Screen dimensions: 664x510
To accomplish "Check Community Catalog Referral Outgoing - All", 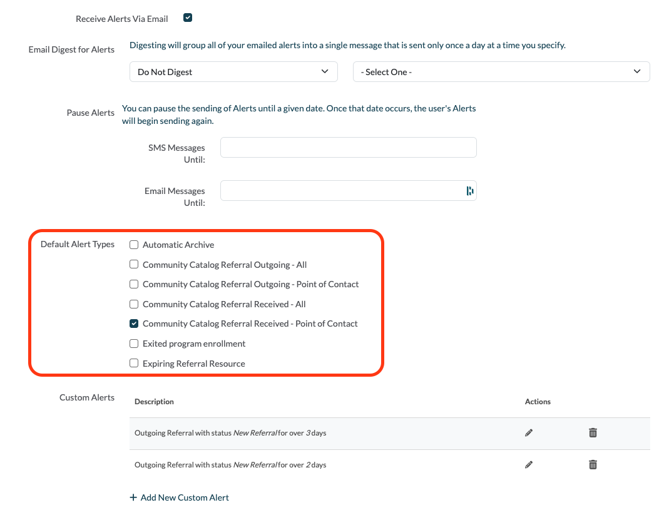I will click(134, 265).
